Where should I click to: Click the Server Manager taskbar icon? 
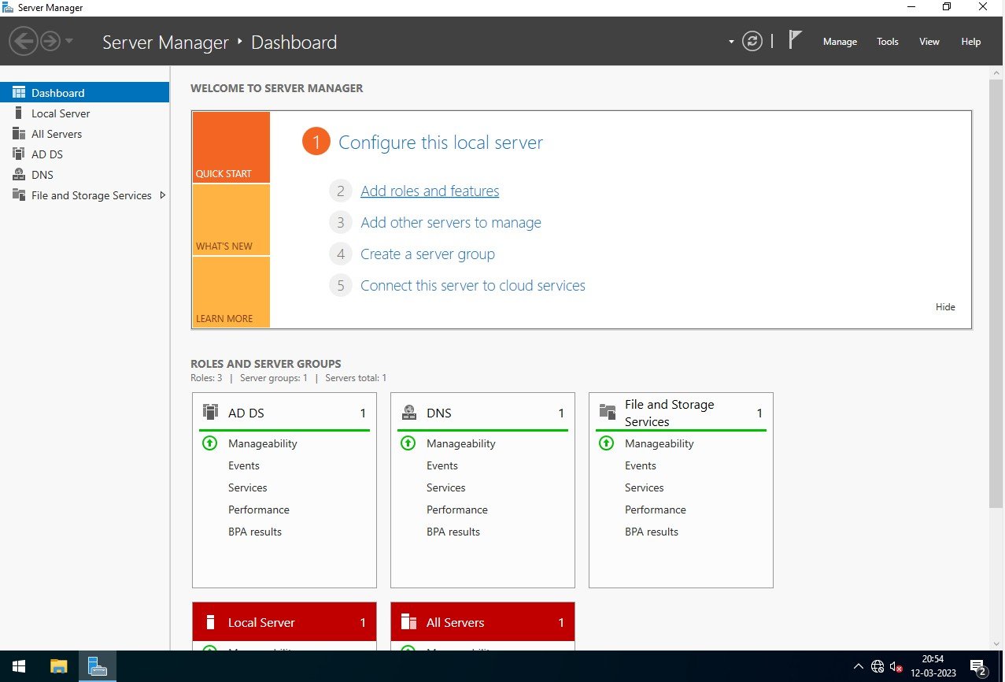pyautogui.click(x=98, y=666)
